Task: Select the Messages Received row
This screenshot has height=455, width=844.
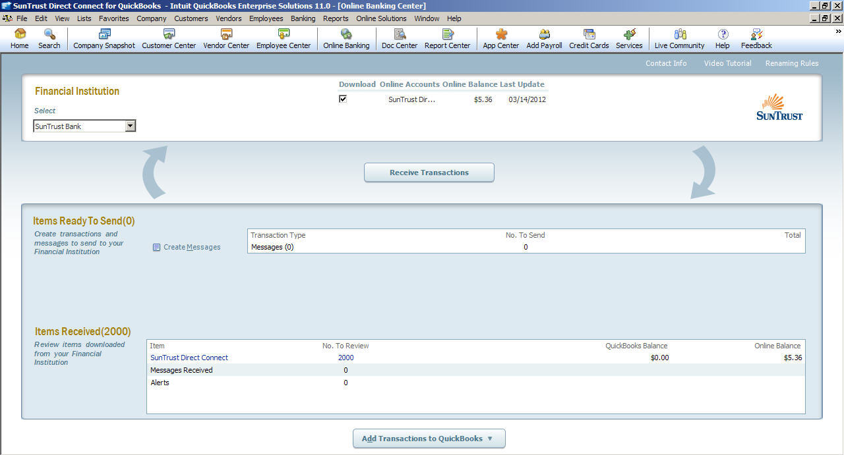Action: point(475,370)
